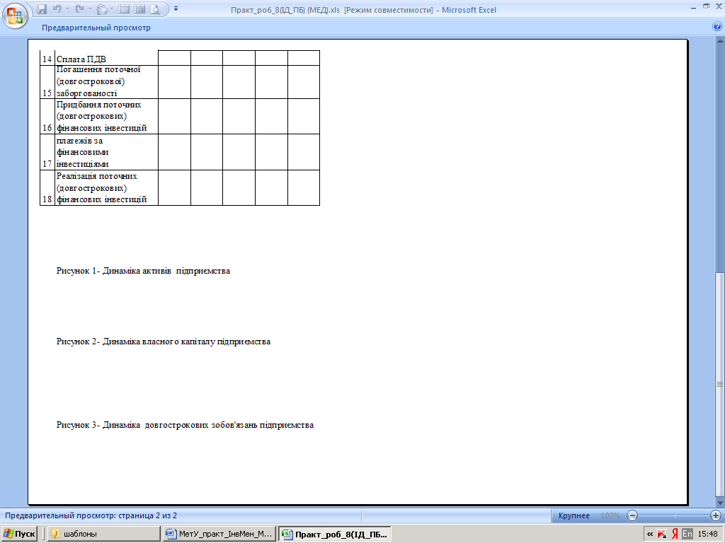The image size is (725, 543).
Task: Open the Undo history dropdown arrow
Action: (67, 9)
